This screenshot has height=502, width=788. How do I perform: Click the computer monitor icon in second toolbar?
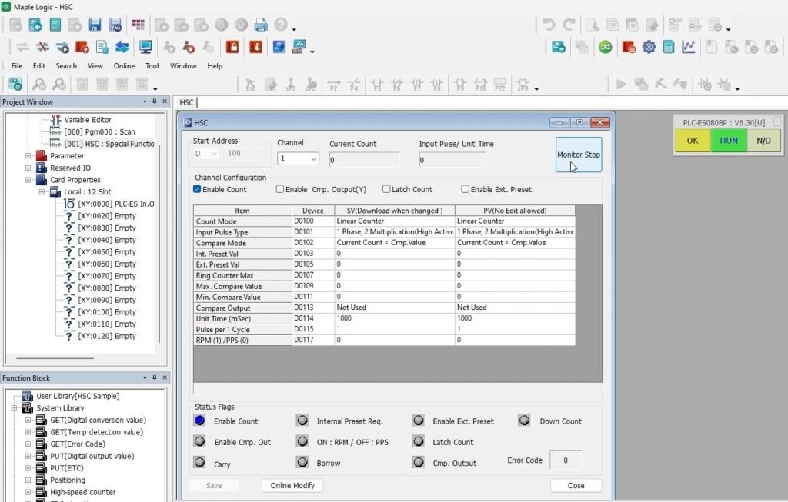tap(145, 47)
